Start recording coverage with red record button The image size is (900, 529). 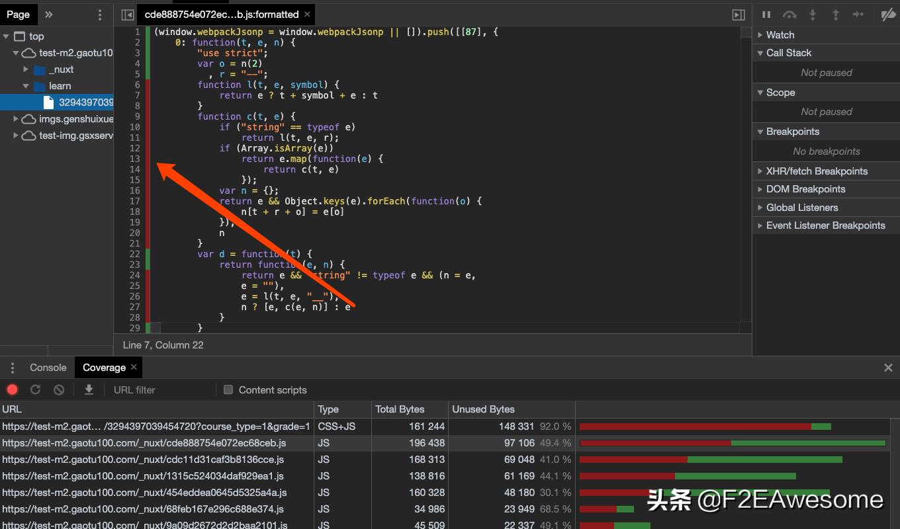click(13, 390)
